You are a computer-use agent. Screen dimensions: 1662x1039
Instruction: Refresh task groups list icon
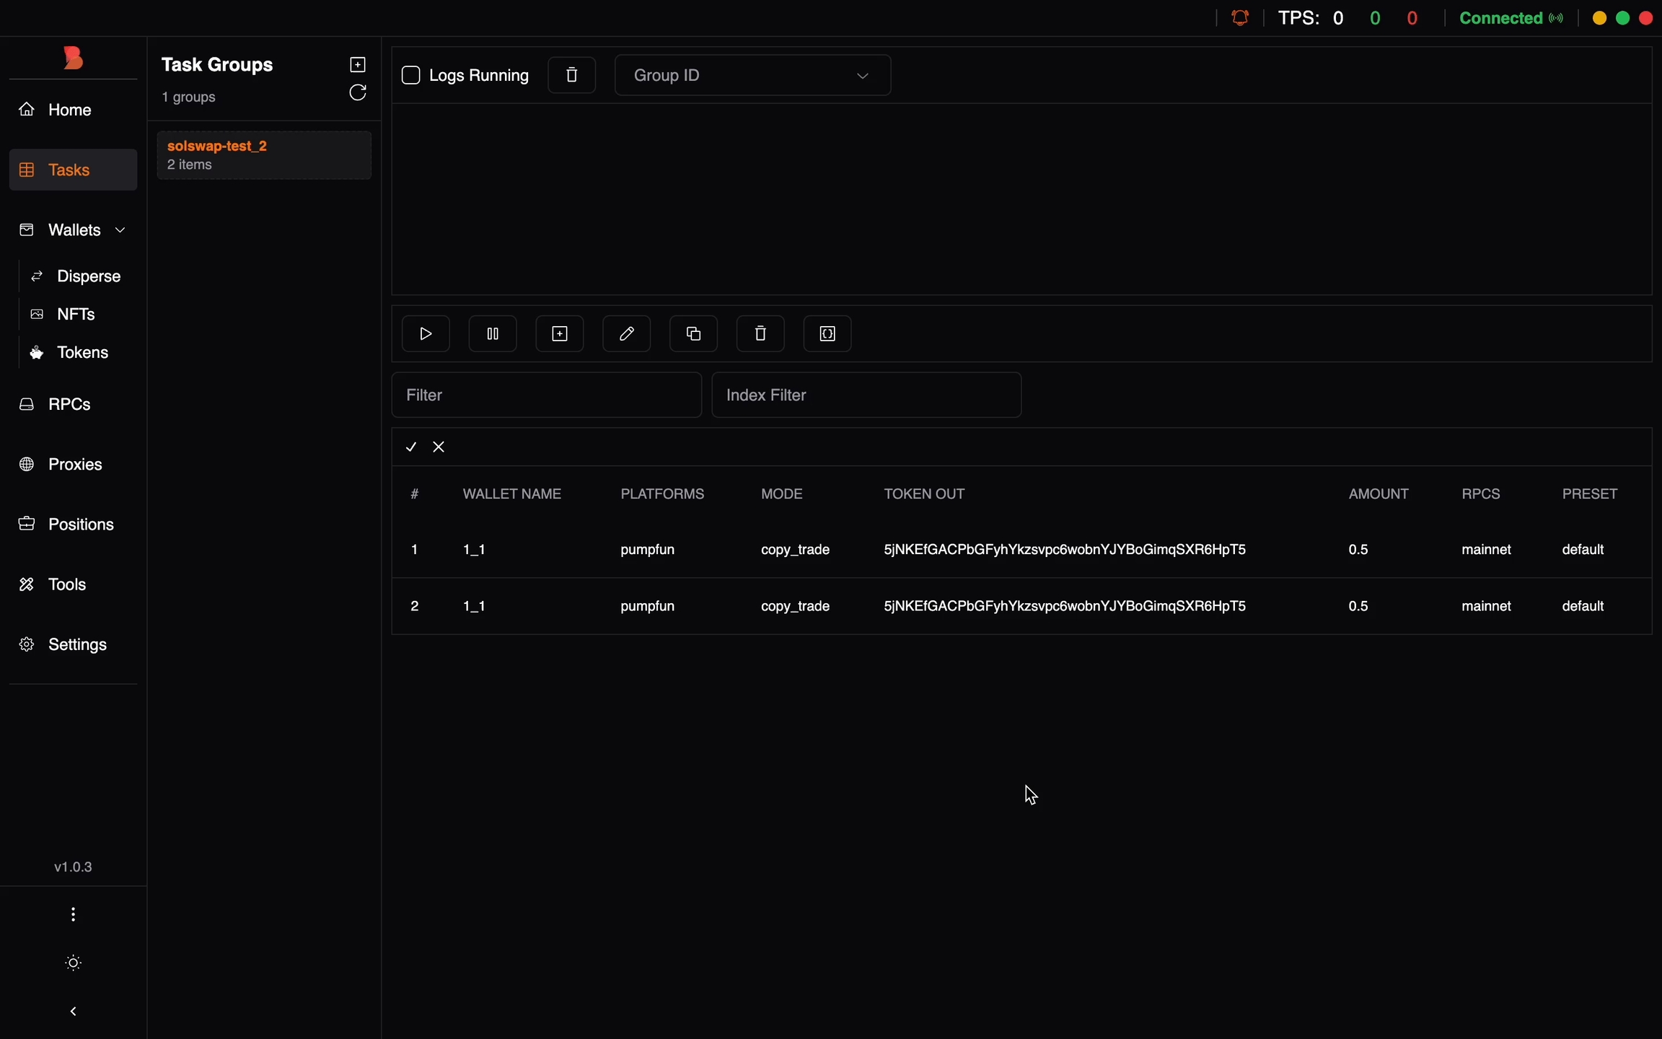[x=358, y=93]
